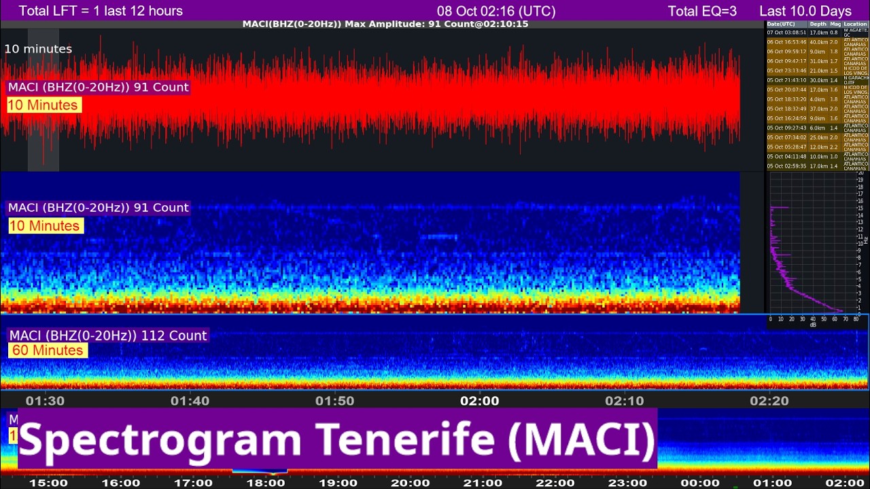
Task: Click the 01:30 time axis tick
Action: pyautogui.click(x=45, y=401)
